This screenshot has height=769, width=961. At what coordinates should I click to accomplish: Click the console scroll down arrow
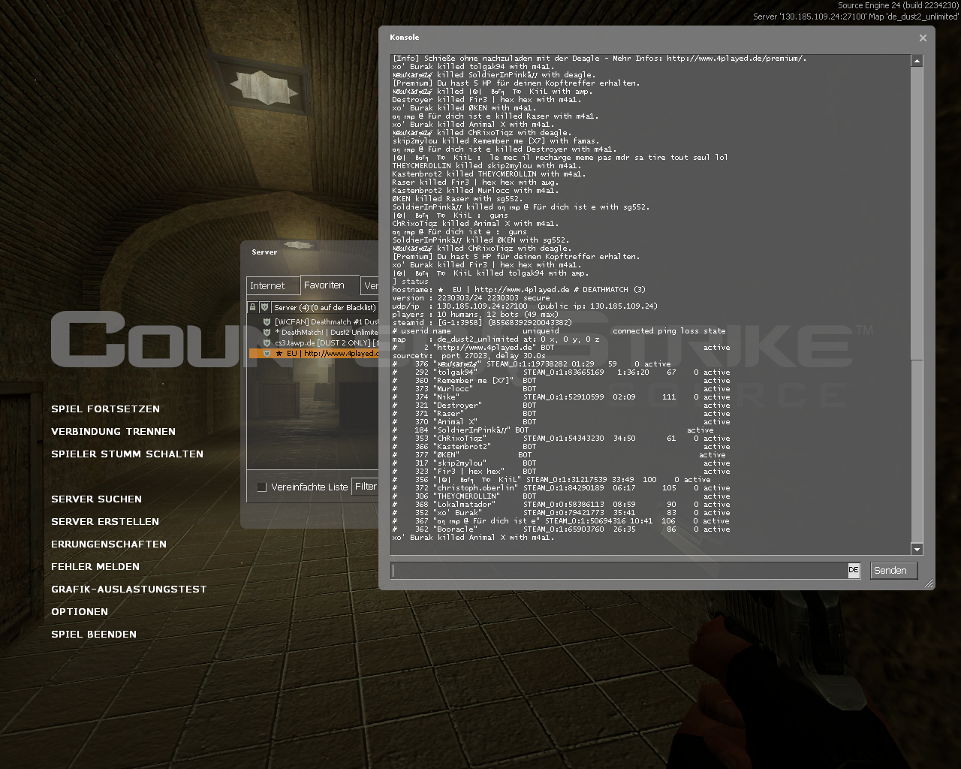pos(917,549)
